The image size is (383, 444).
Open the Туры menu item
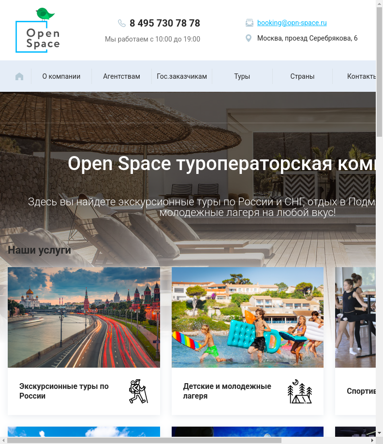pos(242,76)
